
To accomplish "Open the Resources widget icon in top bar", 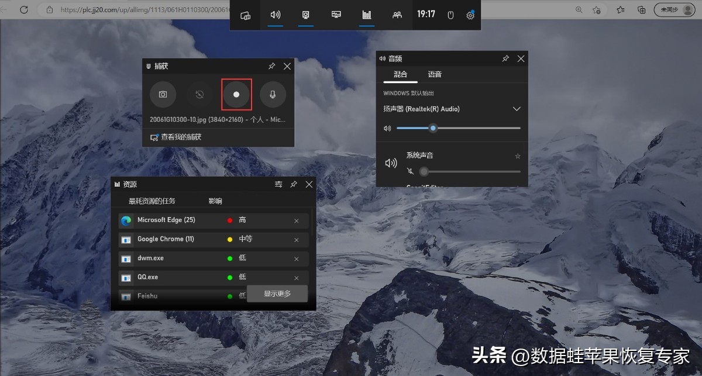I will (x=366, y=15).
